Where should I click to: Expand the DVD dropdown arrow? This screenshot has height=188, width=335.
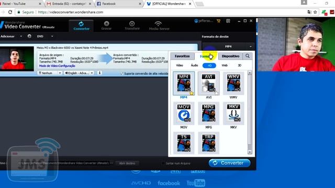pyautogui.click(x=52, y=37)
